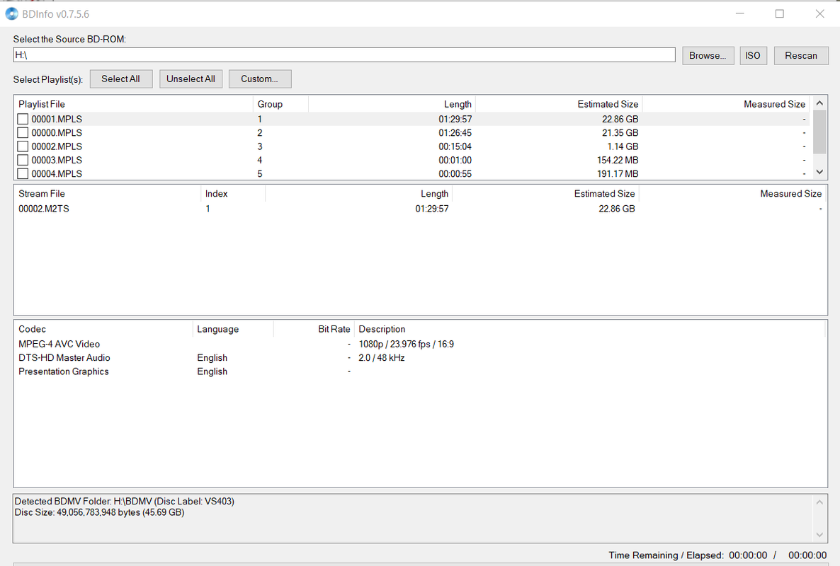This screenshot has width=840, height=566.
Task: Click the ISO button
Action: tap(753, 56)
